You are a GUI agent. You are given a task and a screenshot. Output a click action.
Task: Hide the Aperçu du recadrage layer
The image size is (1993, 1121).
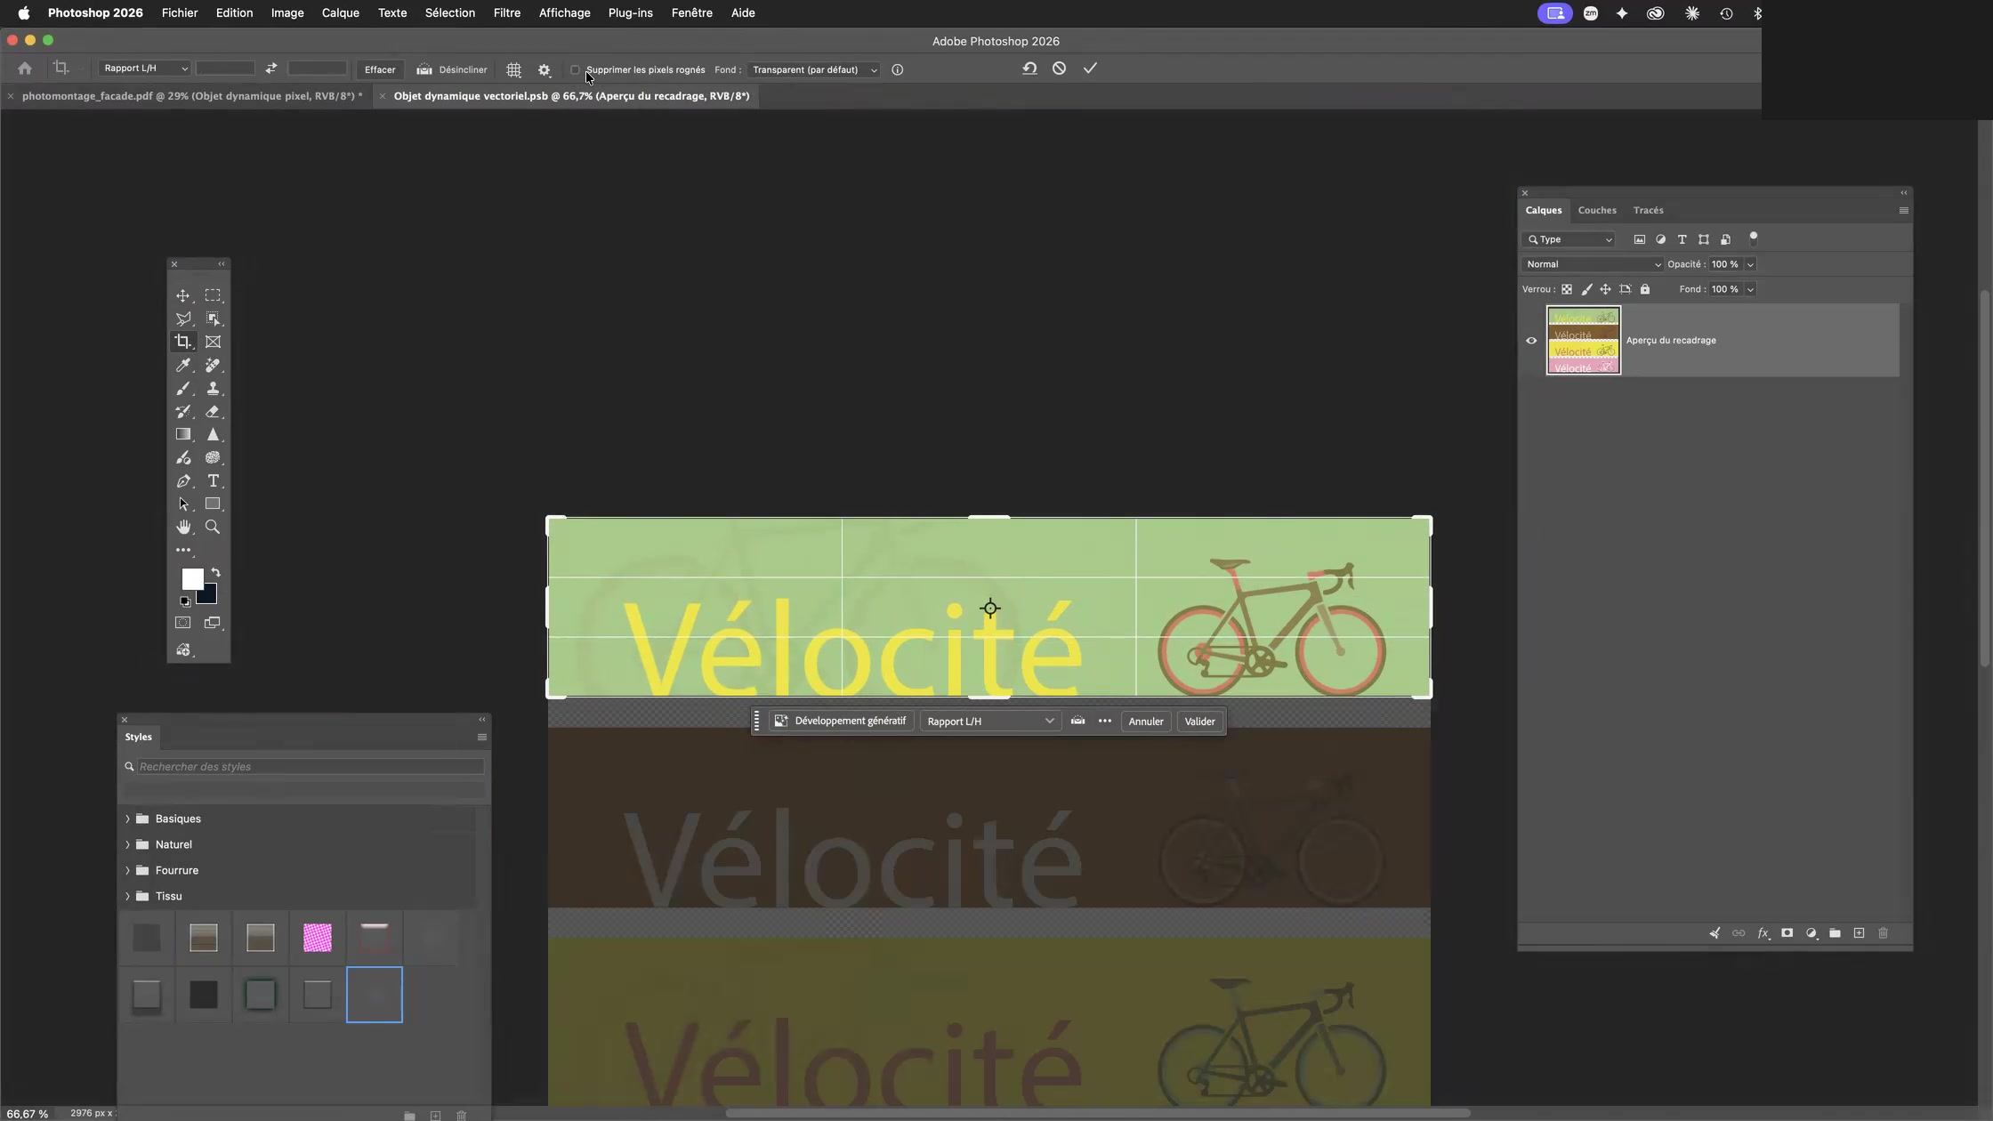click(1531, 341)
